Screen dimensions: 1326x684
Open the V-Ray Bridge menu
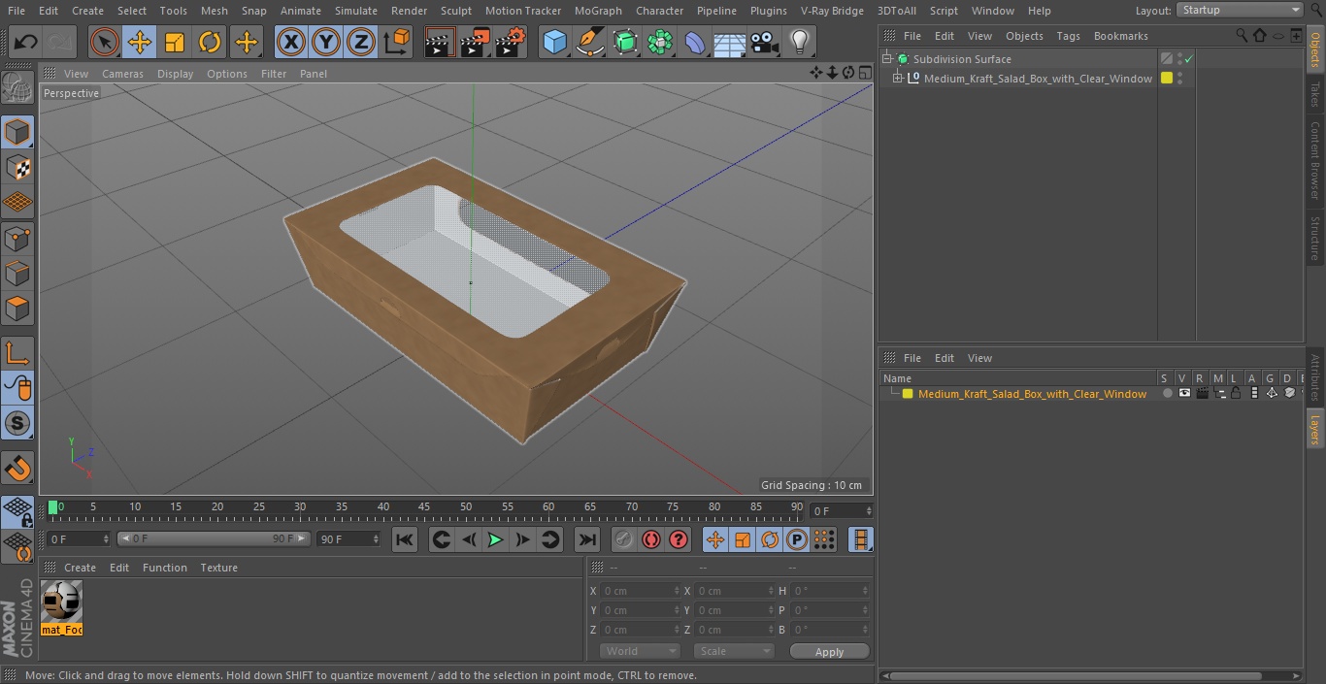point(832,11)
